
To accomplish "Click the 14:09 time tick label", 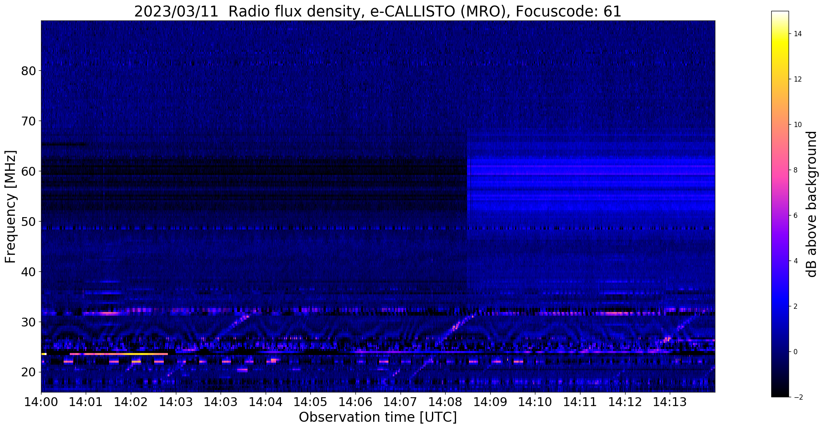I will (490, 401).
